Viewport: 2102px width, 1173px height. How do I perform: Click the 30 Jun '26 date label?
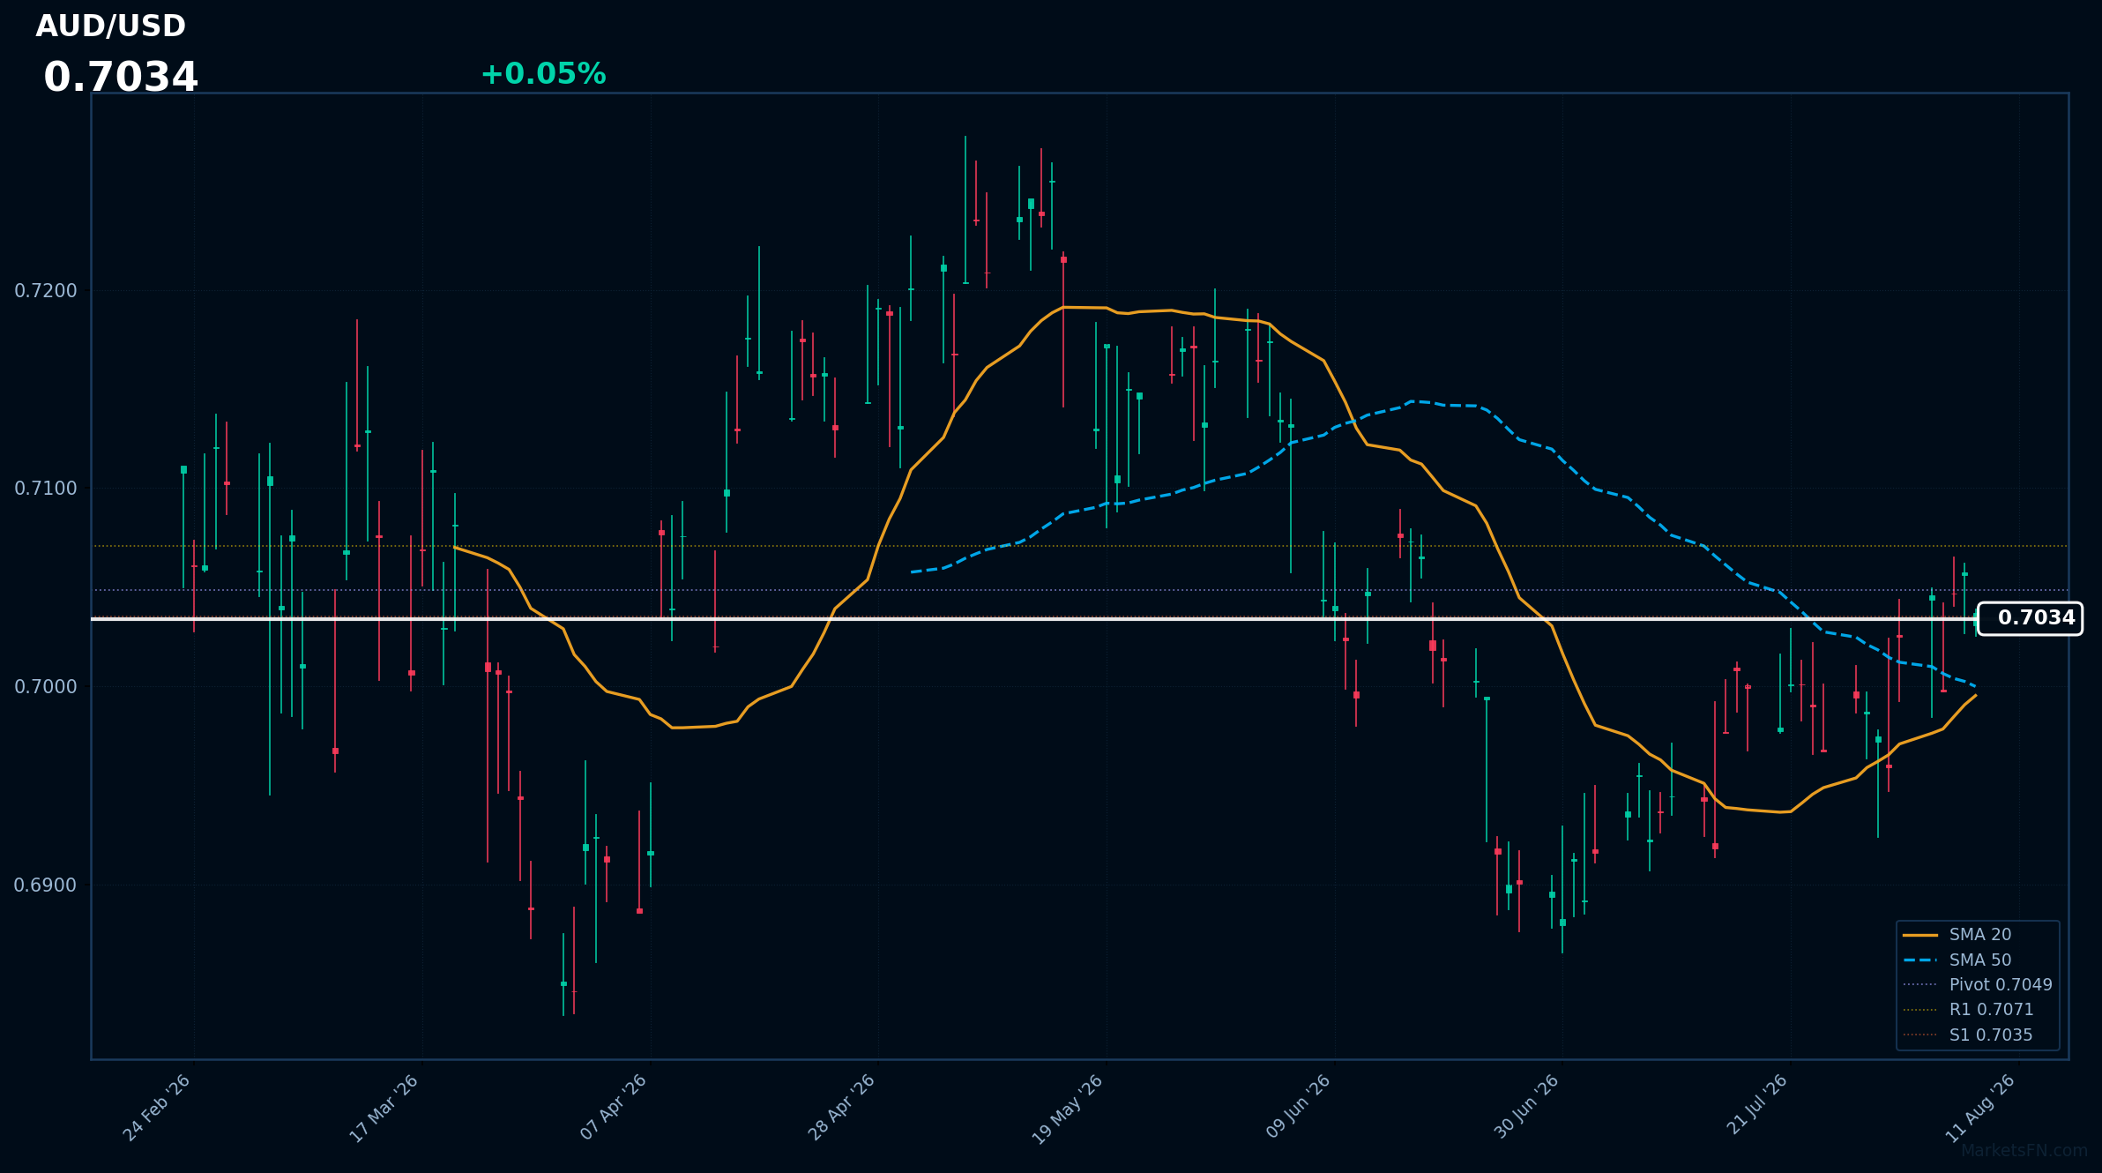pyautogui.click(x=1526, y=1108)
